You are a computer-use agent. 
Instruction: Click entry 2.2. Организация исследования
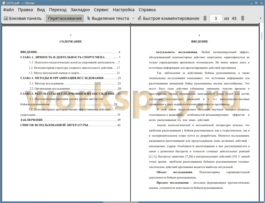click(75, 89)
